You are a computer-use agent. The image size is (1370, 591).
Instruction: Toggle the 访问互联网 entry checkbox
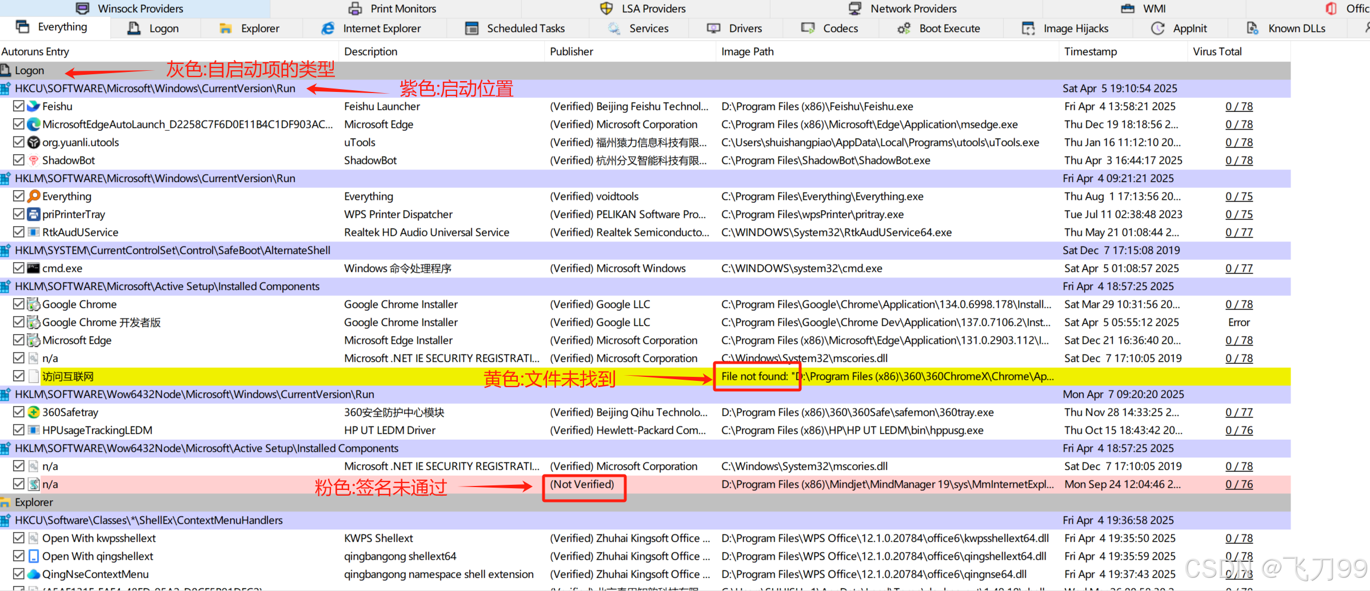click(x=19, y=376)
